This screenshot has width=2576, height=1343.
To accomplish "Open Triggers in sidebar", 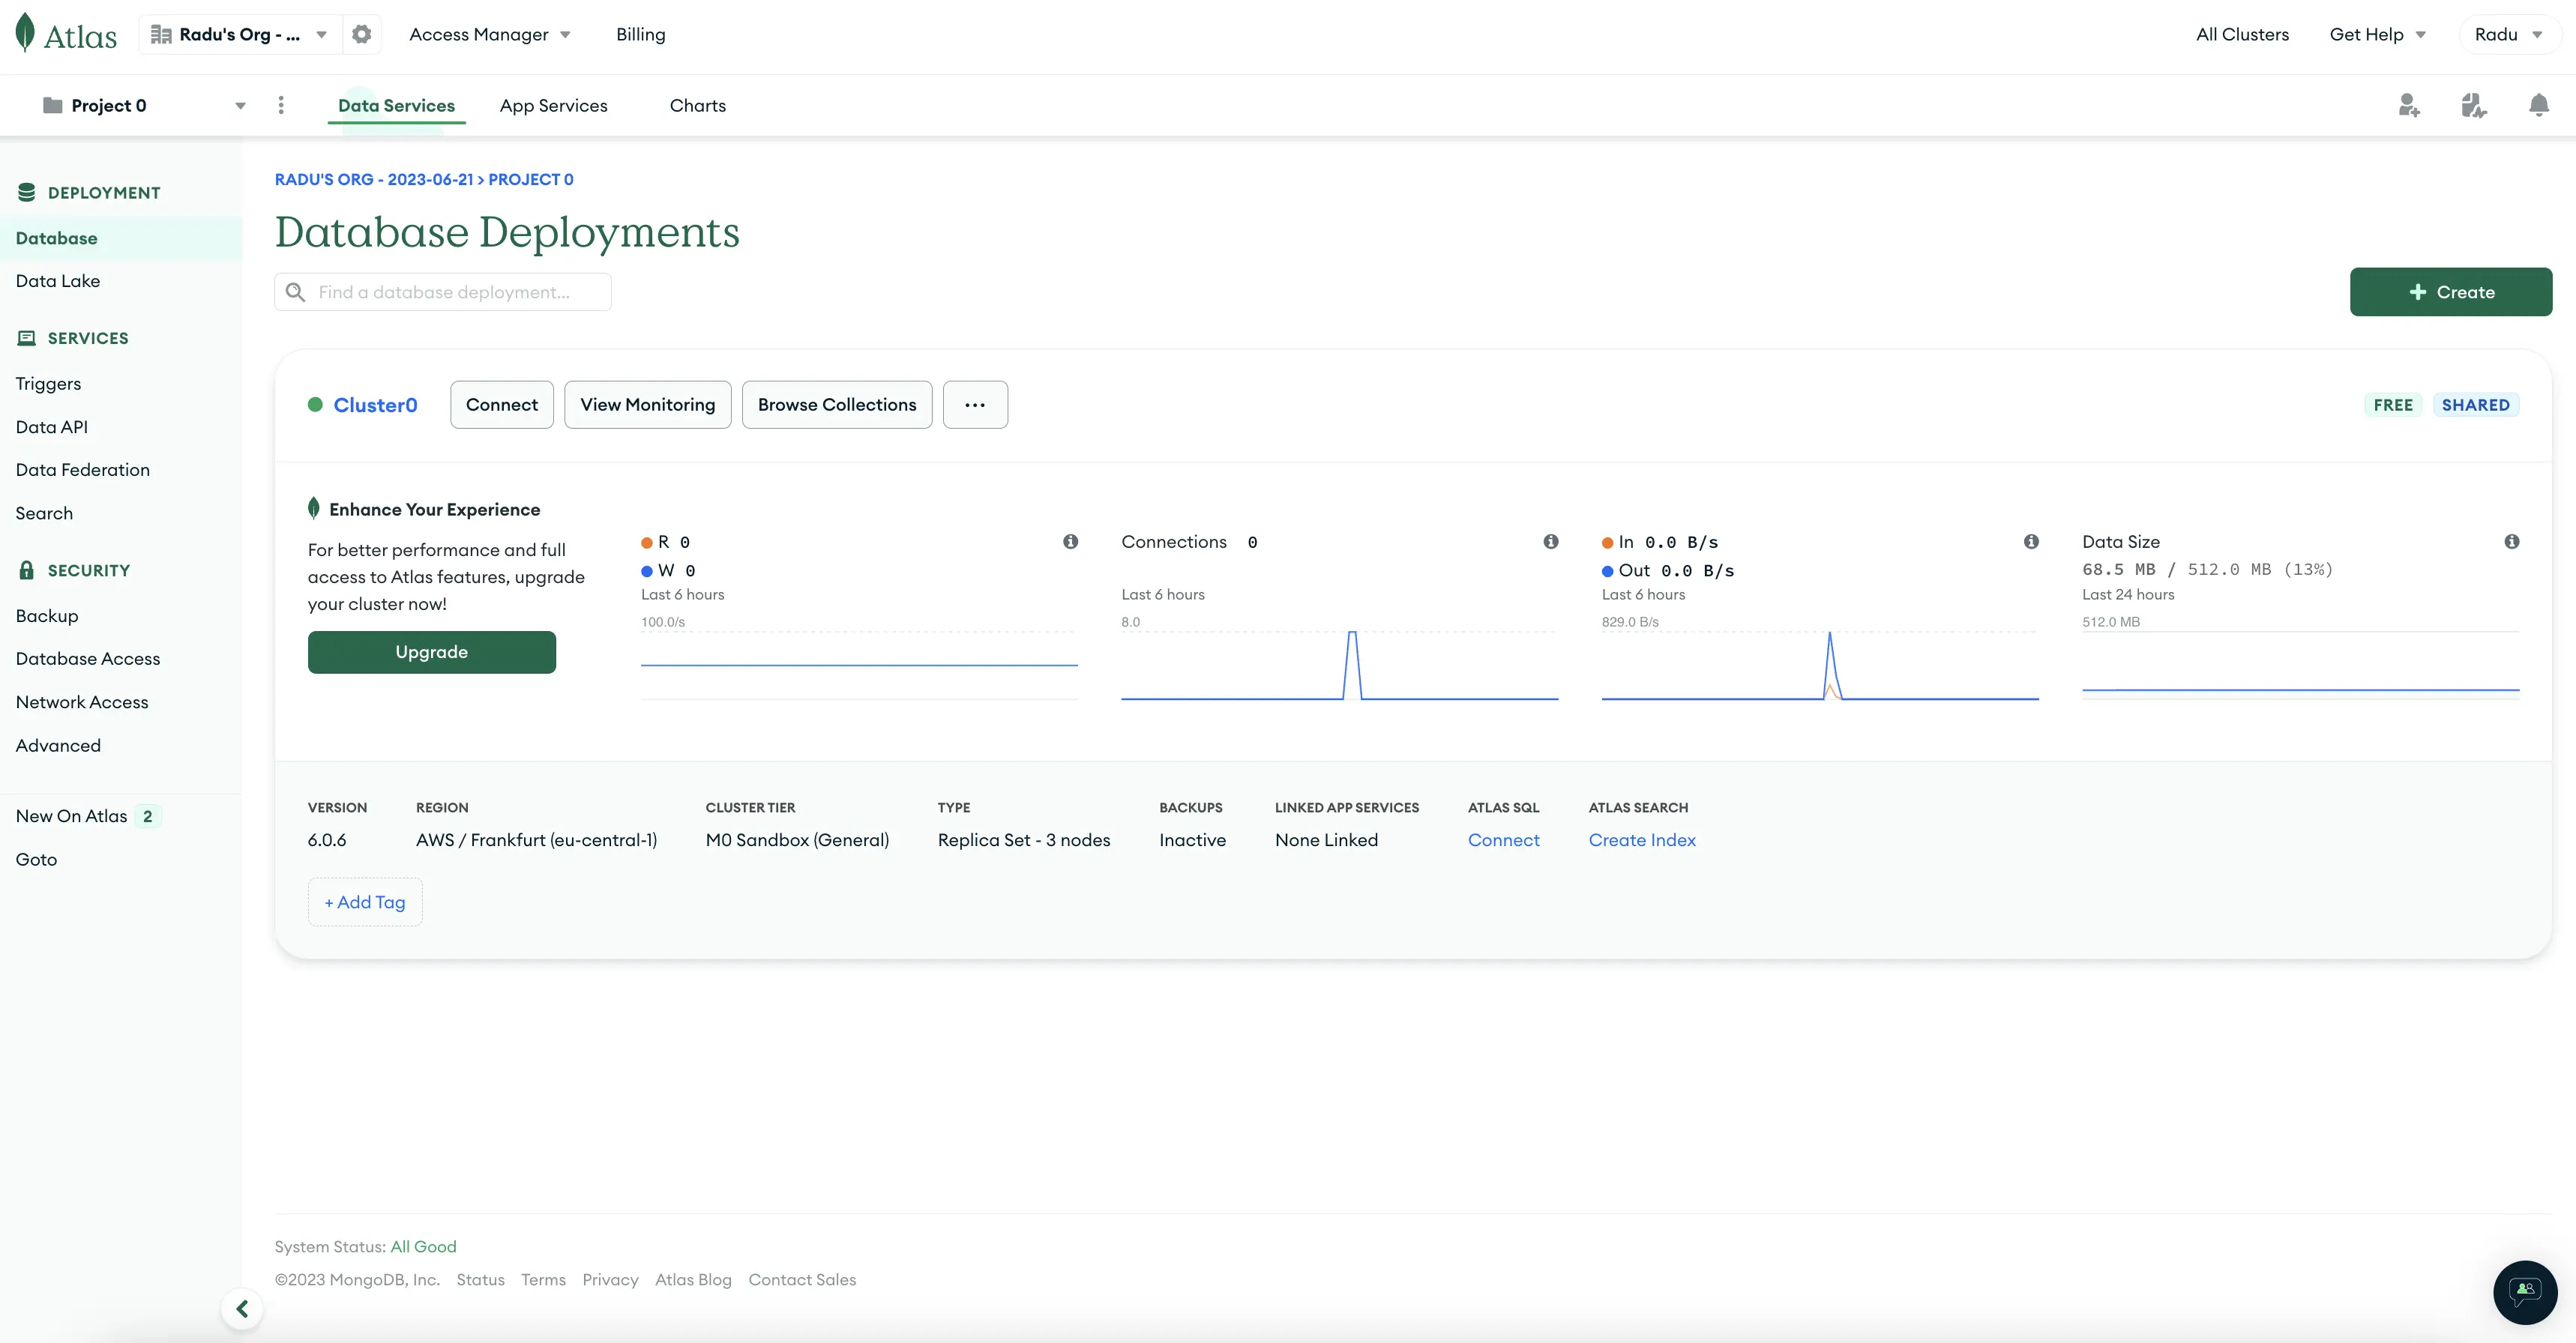I will click(x=48, y=384).
